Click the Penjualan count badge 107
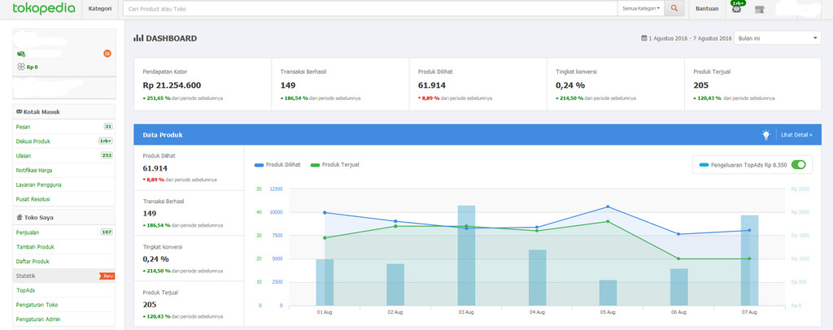833x330 pixels. [107, 232]
